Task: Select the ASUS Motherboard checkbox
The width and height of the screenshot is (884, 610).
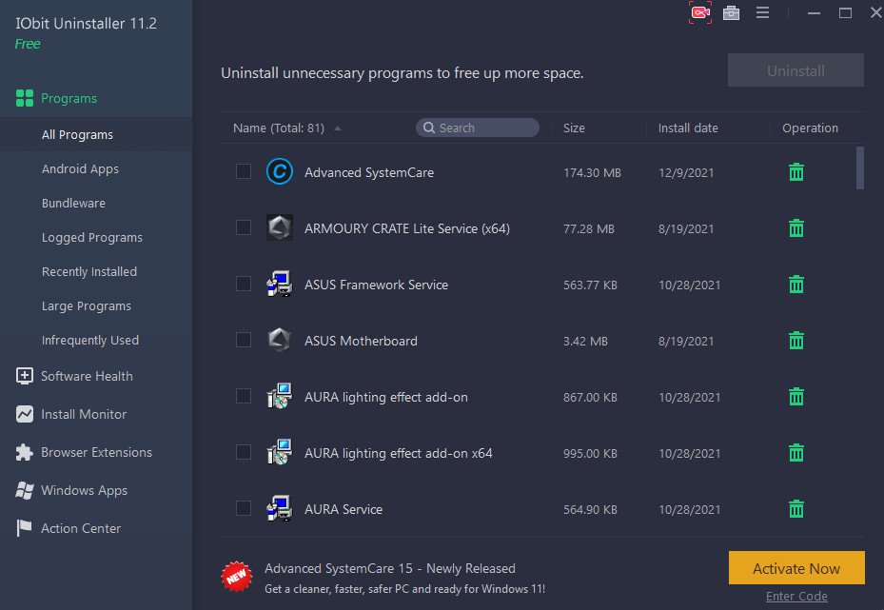Action: (244, 341)
